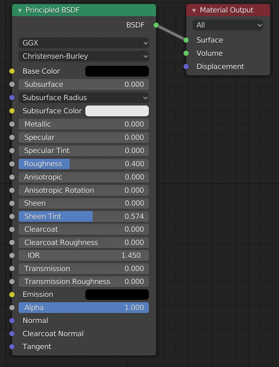Click the Displacement input socket

(186, 67)
